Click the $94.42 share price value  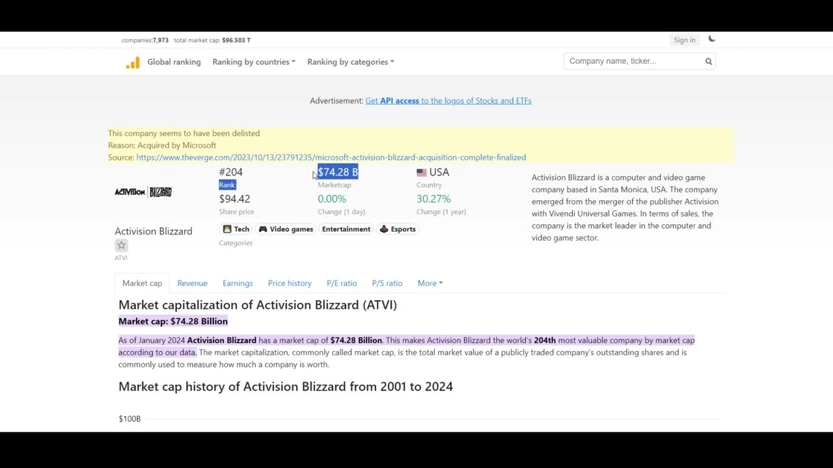coord(234,199)
